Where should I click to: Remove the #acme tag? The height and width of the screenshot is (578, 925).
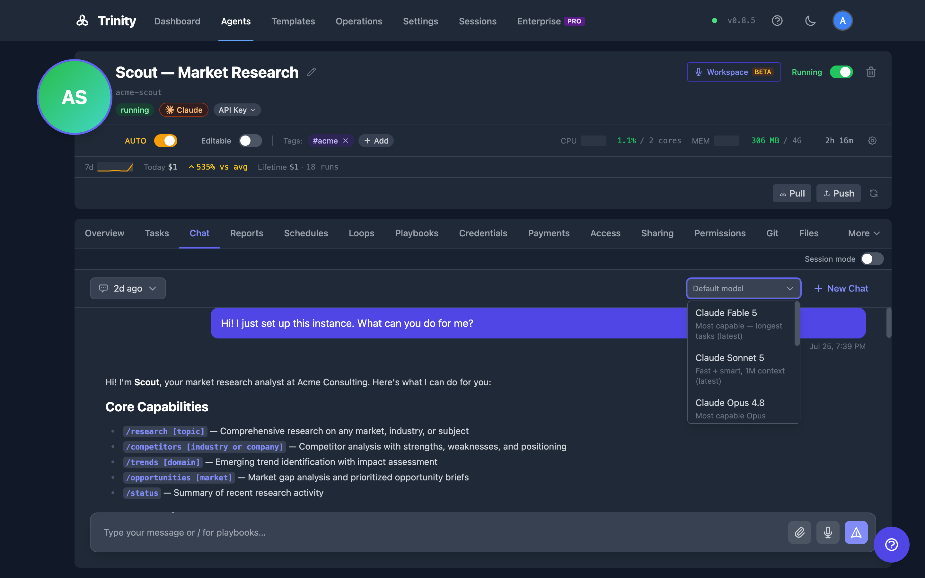click(346, 141)
